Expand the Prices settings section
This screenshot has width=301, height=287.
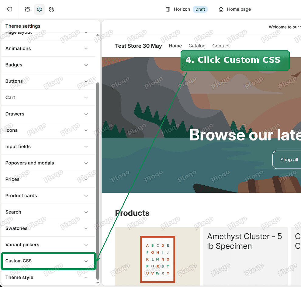click(48, 179)
